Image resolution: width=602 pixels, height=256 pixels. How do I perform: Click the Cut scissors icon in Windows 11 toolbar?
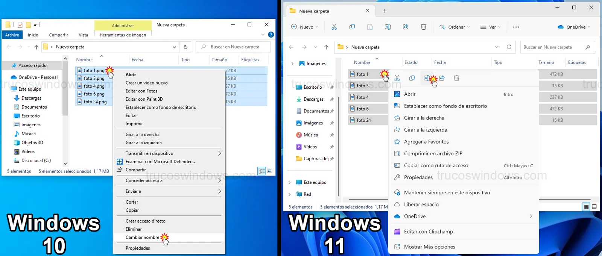pos(334,27)
